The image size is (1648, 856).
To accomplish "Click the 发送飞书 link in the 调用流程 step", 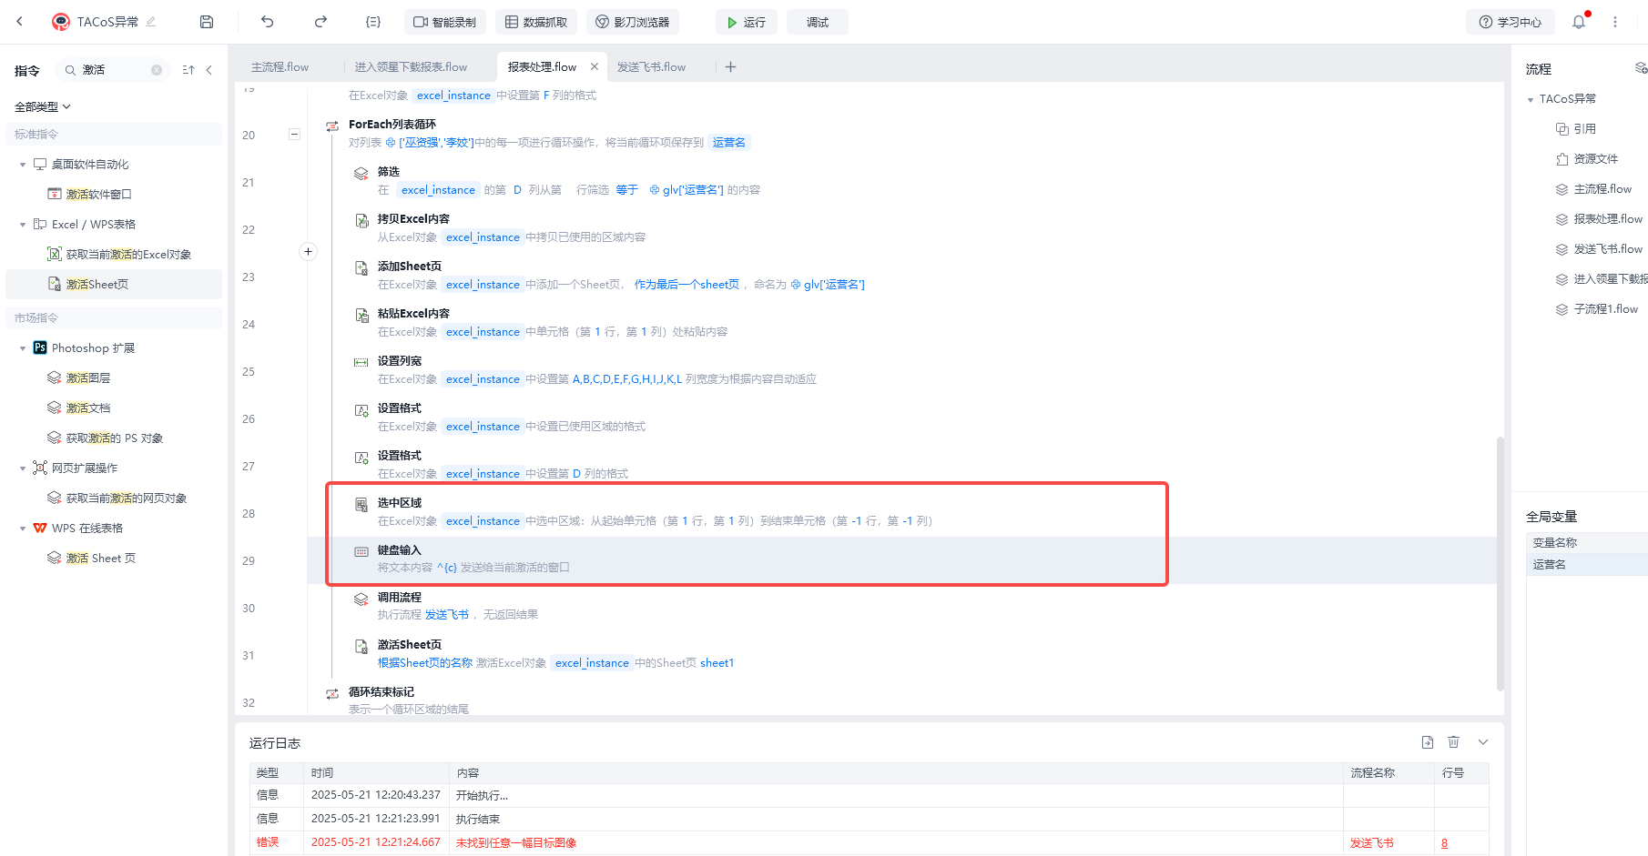I will tap(447, 615).
